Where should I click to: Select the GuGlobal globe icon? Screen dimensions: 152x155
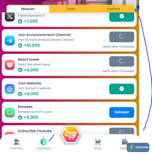(x=44, y=142)
